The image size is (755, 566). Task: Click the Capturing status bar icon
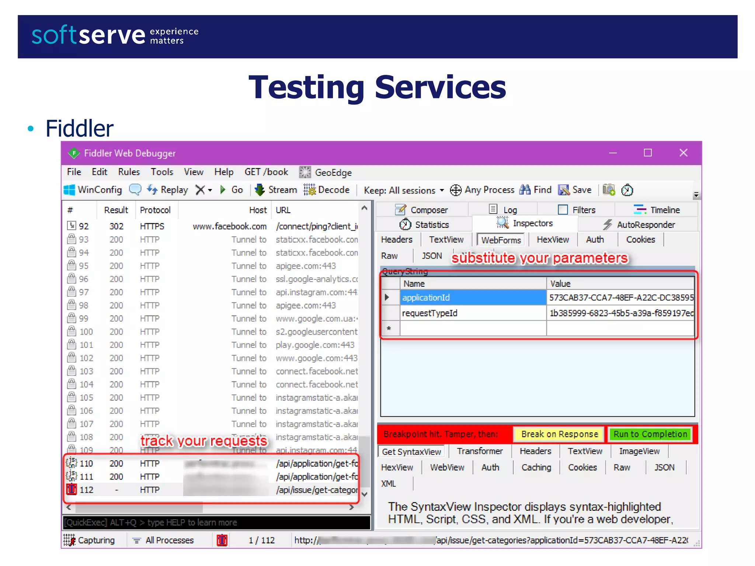coord(69,540)
